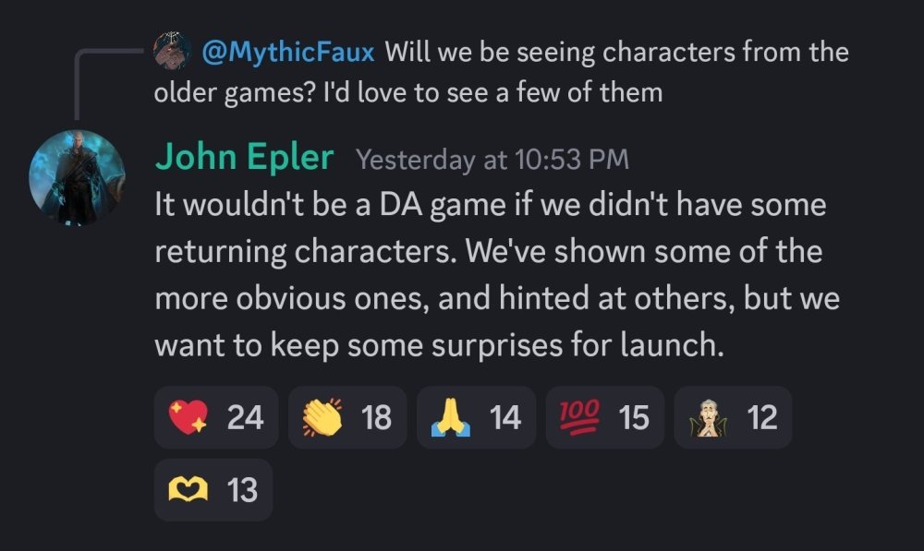Toggle the clapping hands reaction
This screenshot has width=924, height=551.
(346, 418)
